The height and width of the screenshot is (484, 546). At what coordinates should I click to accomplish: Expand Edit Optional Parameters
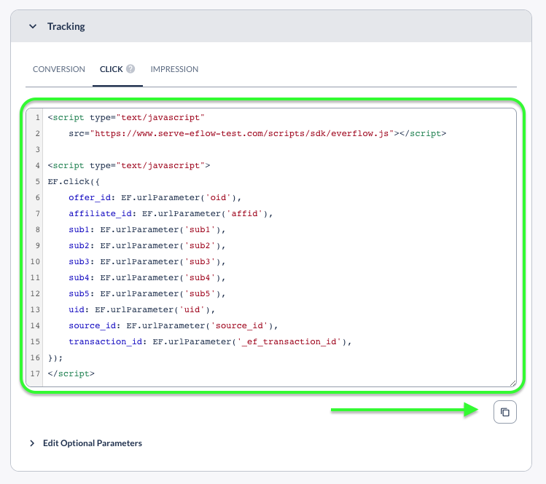(x=86, y=443)
